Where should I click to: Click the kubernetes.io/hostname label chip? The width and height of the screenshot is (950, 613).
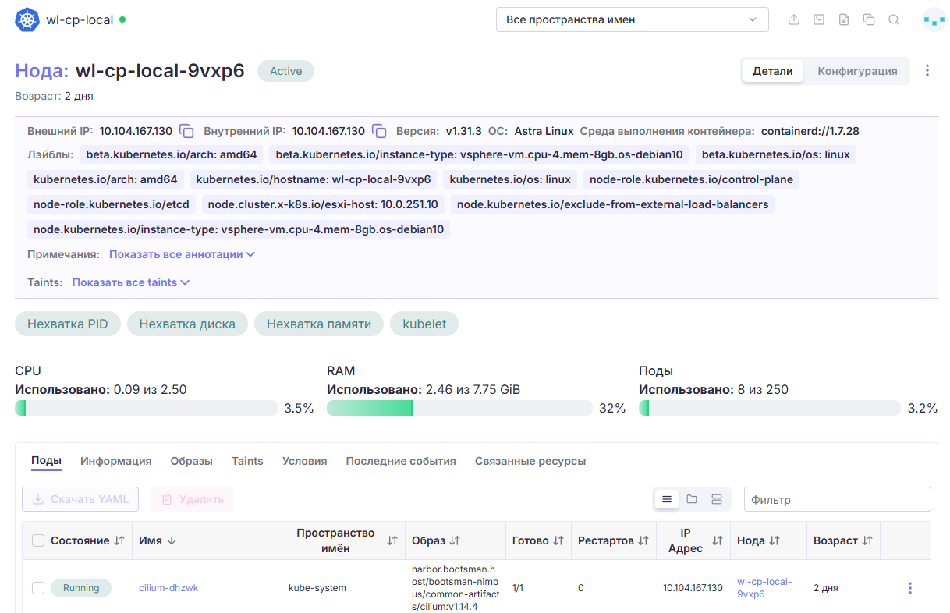[x=314, y=179]
